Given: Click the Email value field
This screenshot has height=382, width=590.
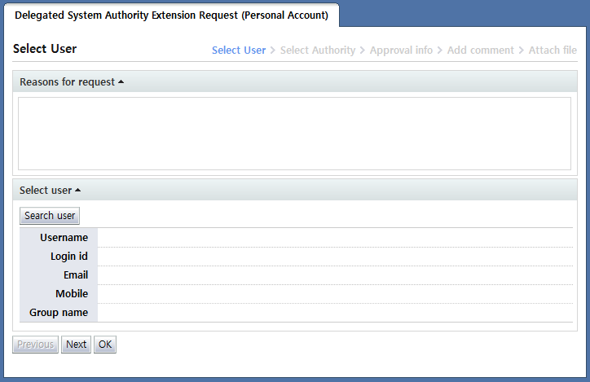Looking at the screenshot, I should coord(334,275).
